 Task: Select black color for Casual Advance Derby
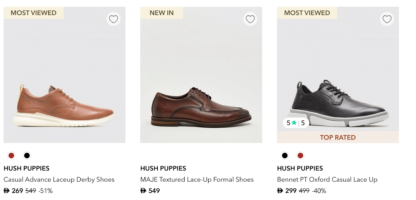click(x=27, y=155)
